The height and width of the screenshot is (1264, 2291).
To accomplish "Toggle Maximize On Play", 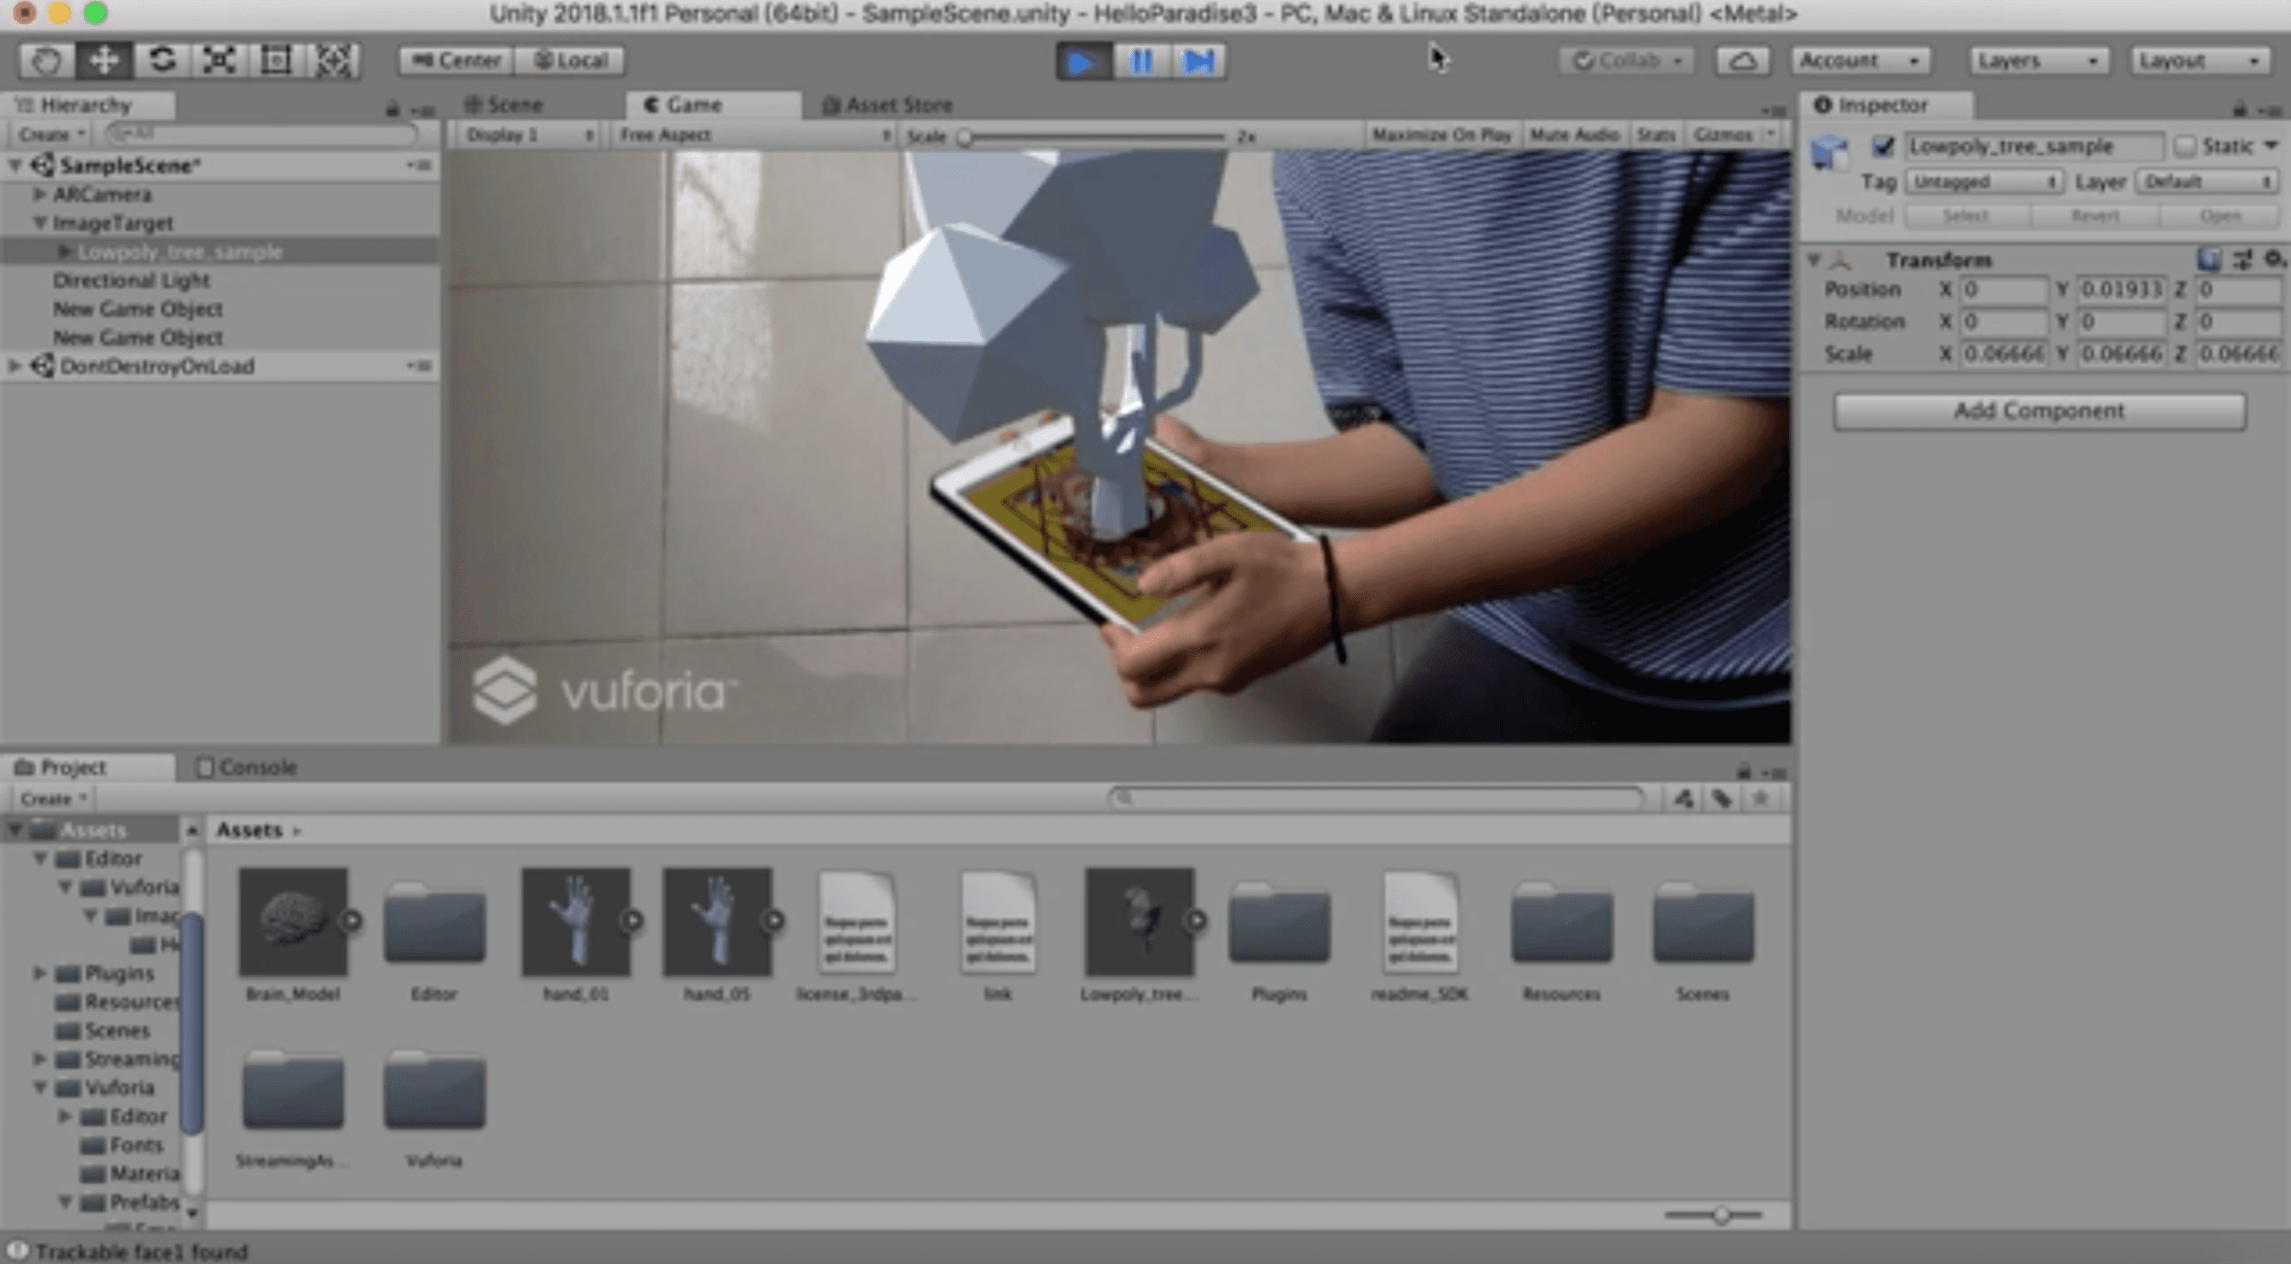I will (1441, 135).
